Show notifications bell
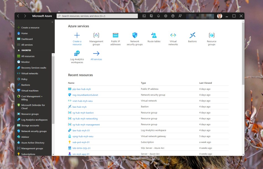263x169 pixels. tap(158, 16)
